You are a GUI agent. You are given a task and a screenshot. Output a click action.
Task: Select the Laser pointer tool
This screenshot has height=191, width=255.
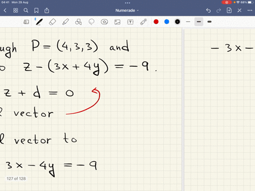coord(143,22)
